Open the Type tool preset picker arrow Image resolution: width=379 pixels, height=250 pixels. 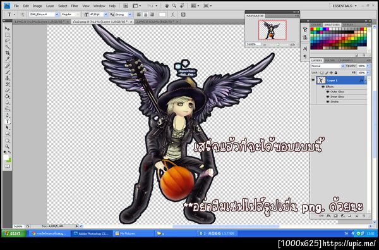pyautogui.click(x=15, y=15)
